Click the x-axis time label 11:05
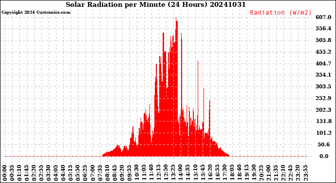 (x=144, y=173)
